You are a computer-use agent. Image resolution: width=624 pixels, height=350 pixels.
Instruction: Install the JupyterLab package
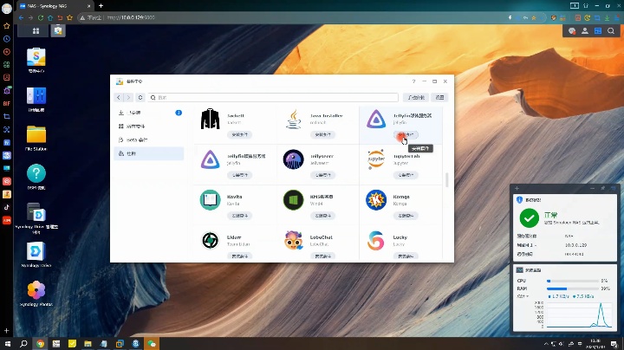[x=406, y=175]
